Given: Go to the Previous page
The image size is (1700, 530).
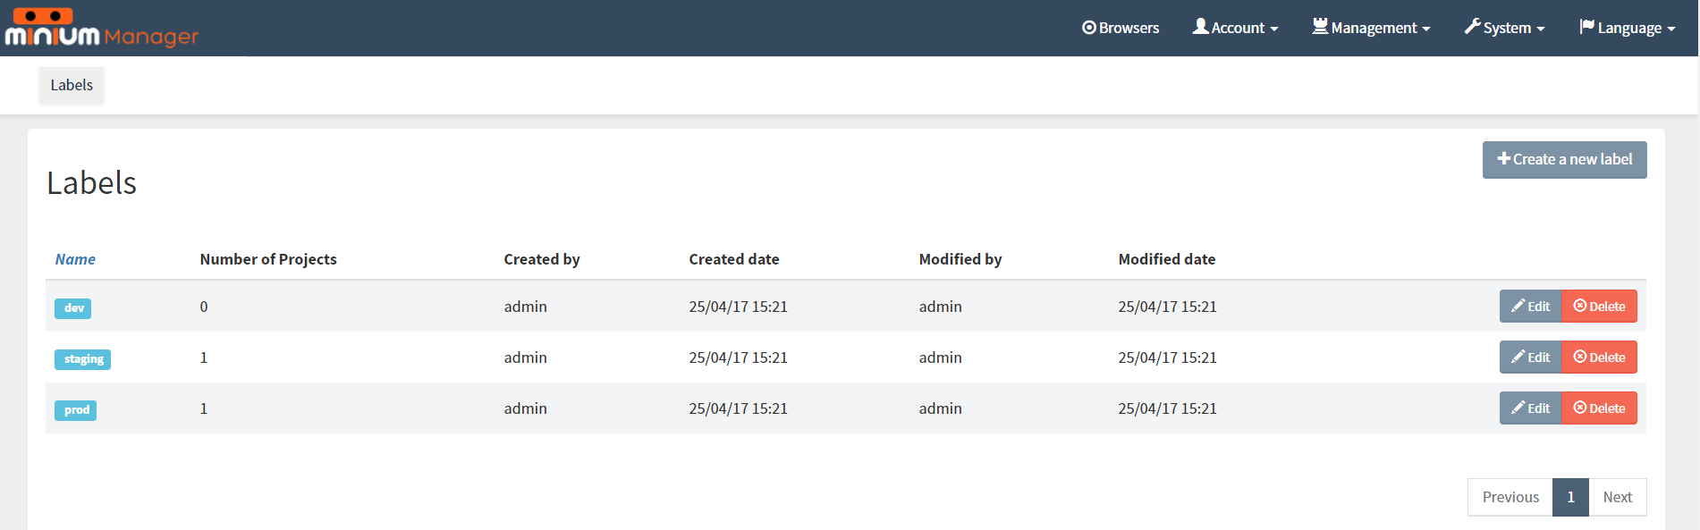Looking at the screenshot, I should tap(1510, 497).
